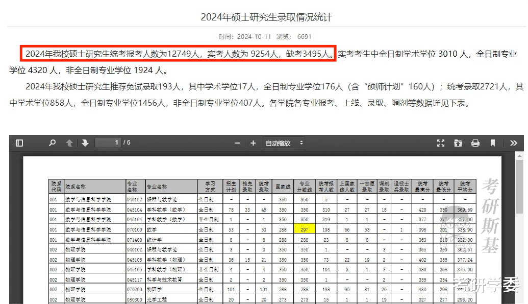This screenshot has height=304, width=528.
Task: Go to next PDF page arrow
Action: (85, 143)
